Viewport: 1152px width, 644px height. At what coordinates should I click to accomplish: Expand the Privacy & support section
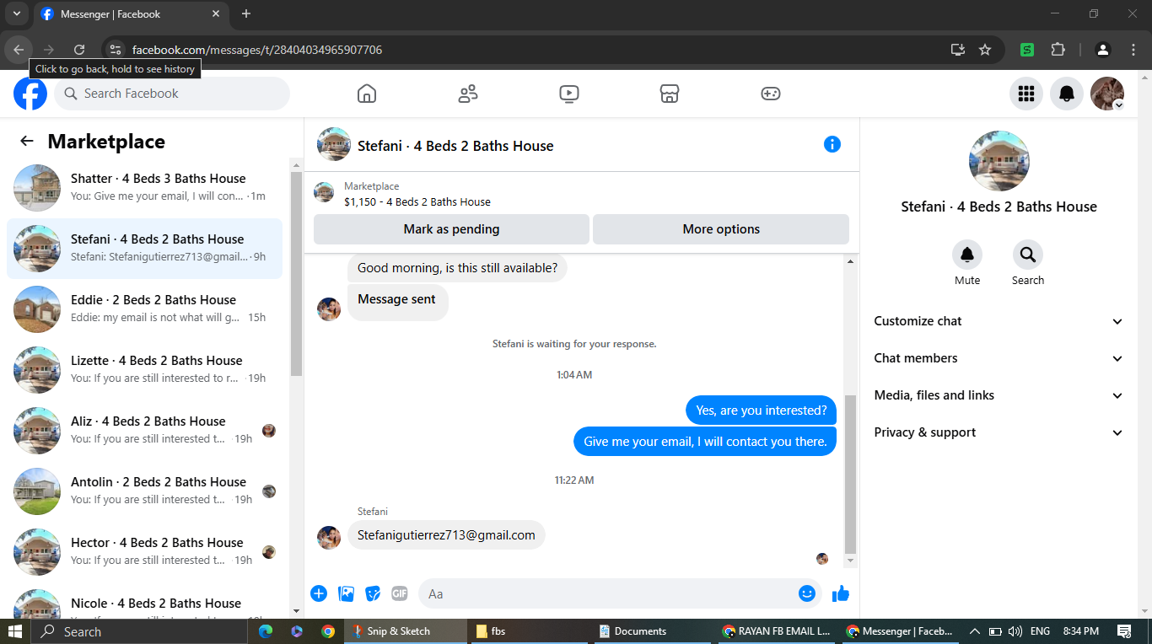[999, 432]
